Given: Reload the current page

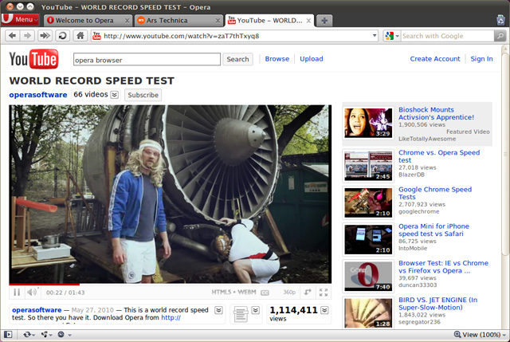Looking at the screenshot, I should pos(62,35).
